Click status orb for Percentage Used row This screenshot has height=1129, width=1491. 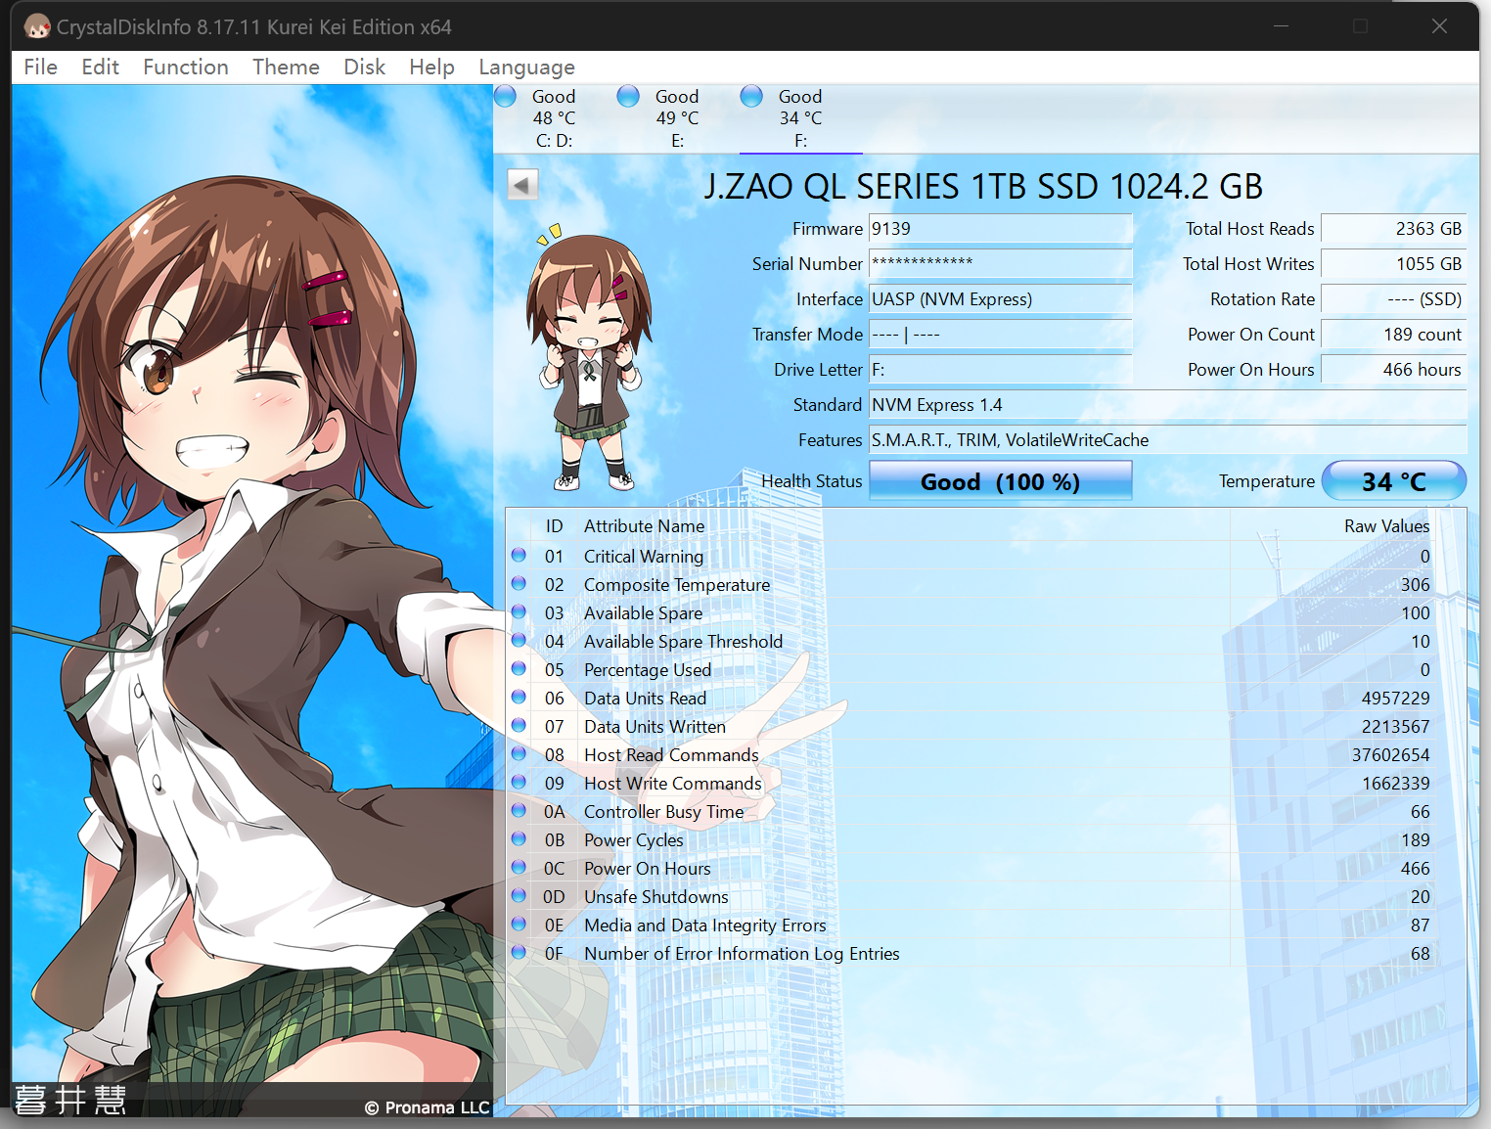pos(520,669)
